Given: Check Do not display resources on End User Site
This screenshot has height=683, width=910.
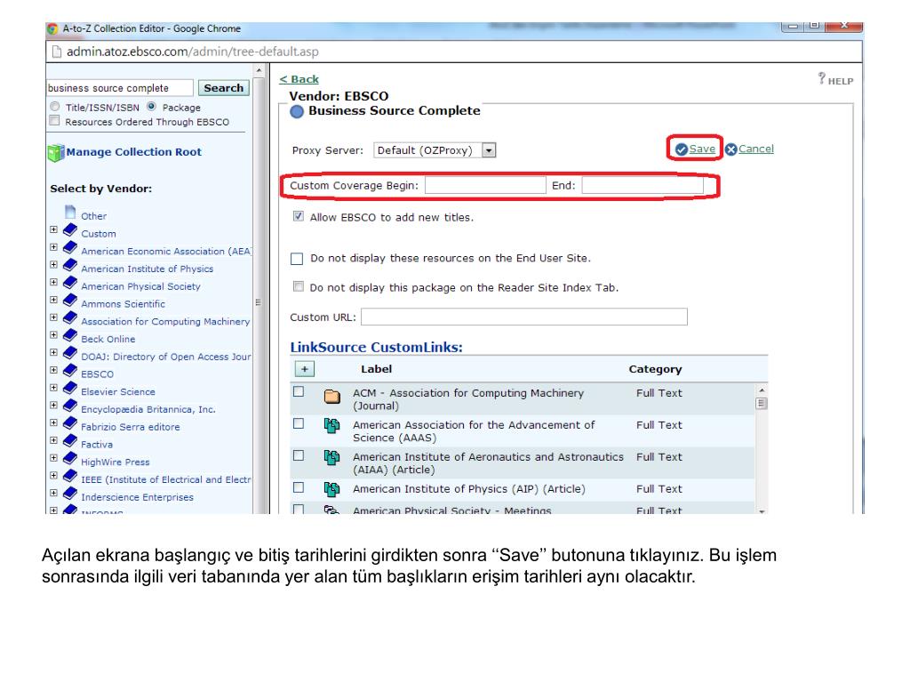Looking at the screenshot, I should tap(297, 259).
